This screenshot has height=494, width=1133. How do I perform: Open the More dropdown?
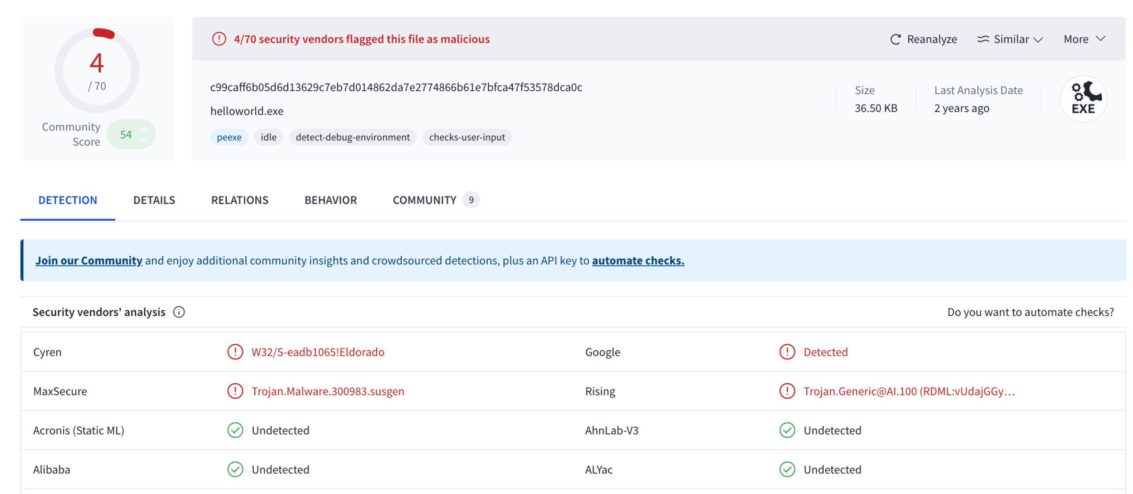pos(1083,39)
